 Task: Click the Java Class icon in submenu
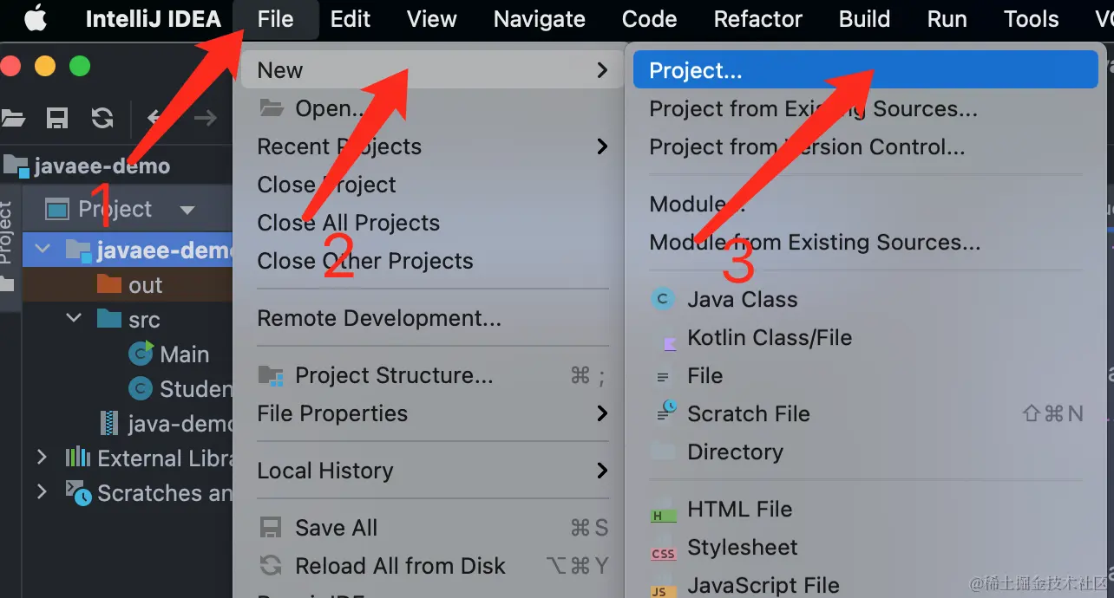point(663,300)
